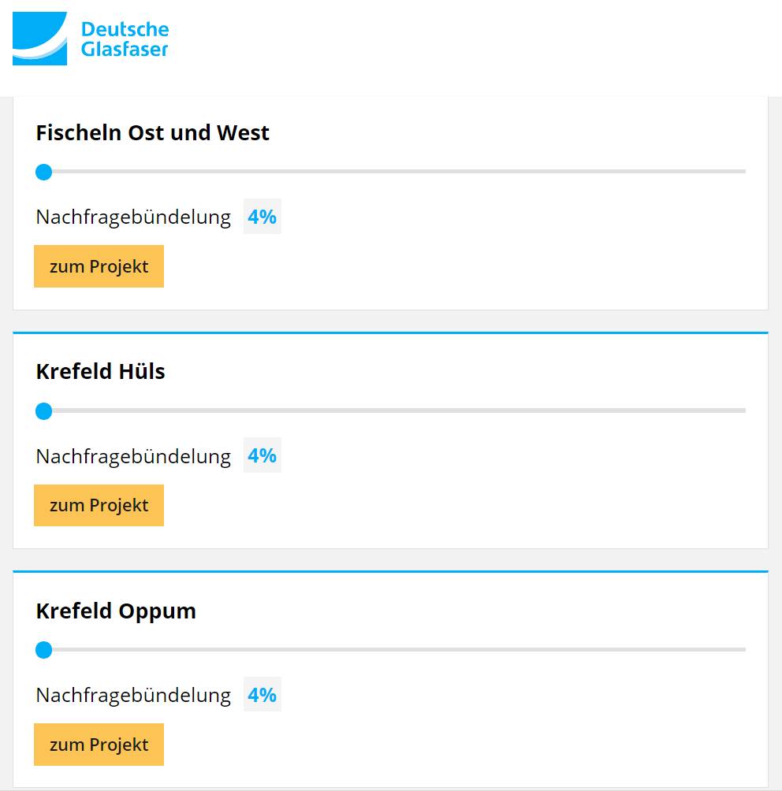782x791 pixels.
Task: Click the Nachfragebündelung label for Krefeld Hüls
Action: [x=132, y=455]
